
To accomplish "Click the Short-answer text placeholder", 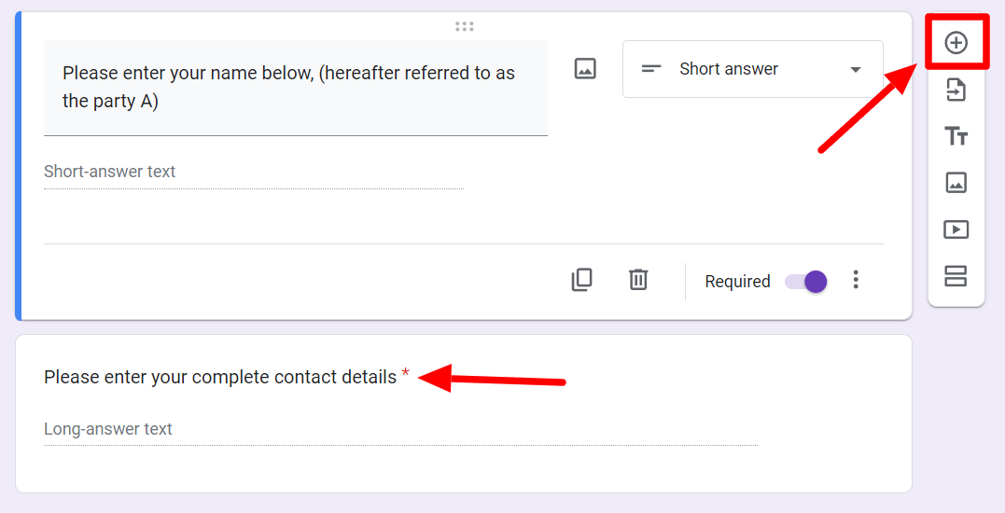I will 109,172.
